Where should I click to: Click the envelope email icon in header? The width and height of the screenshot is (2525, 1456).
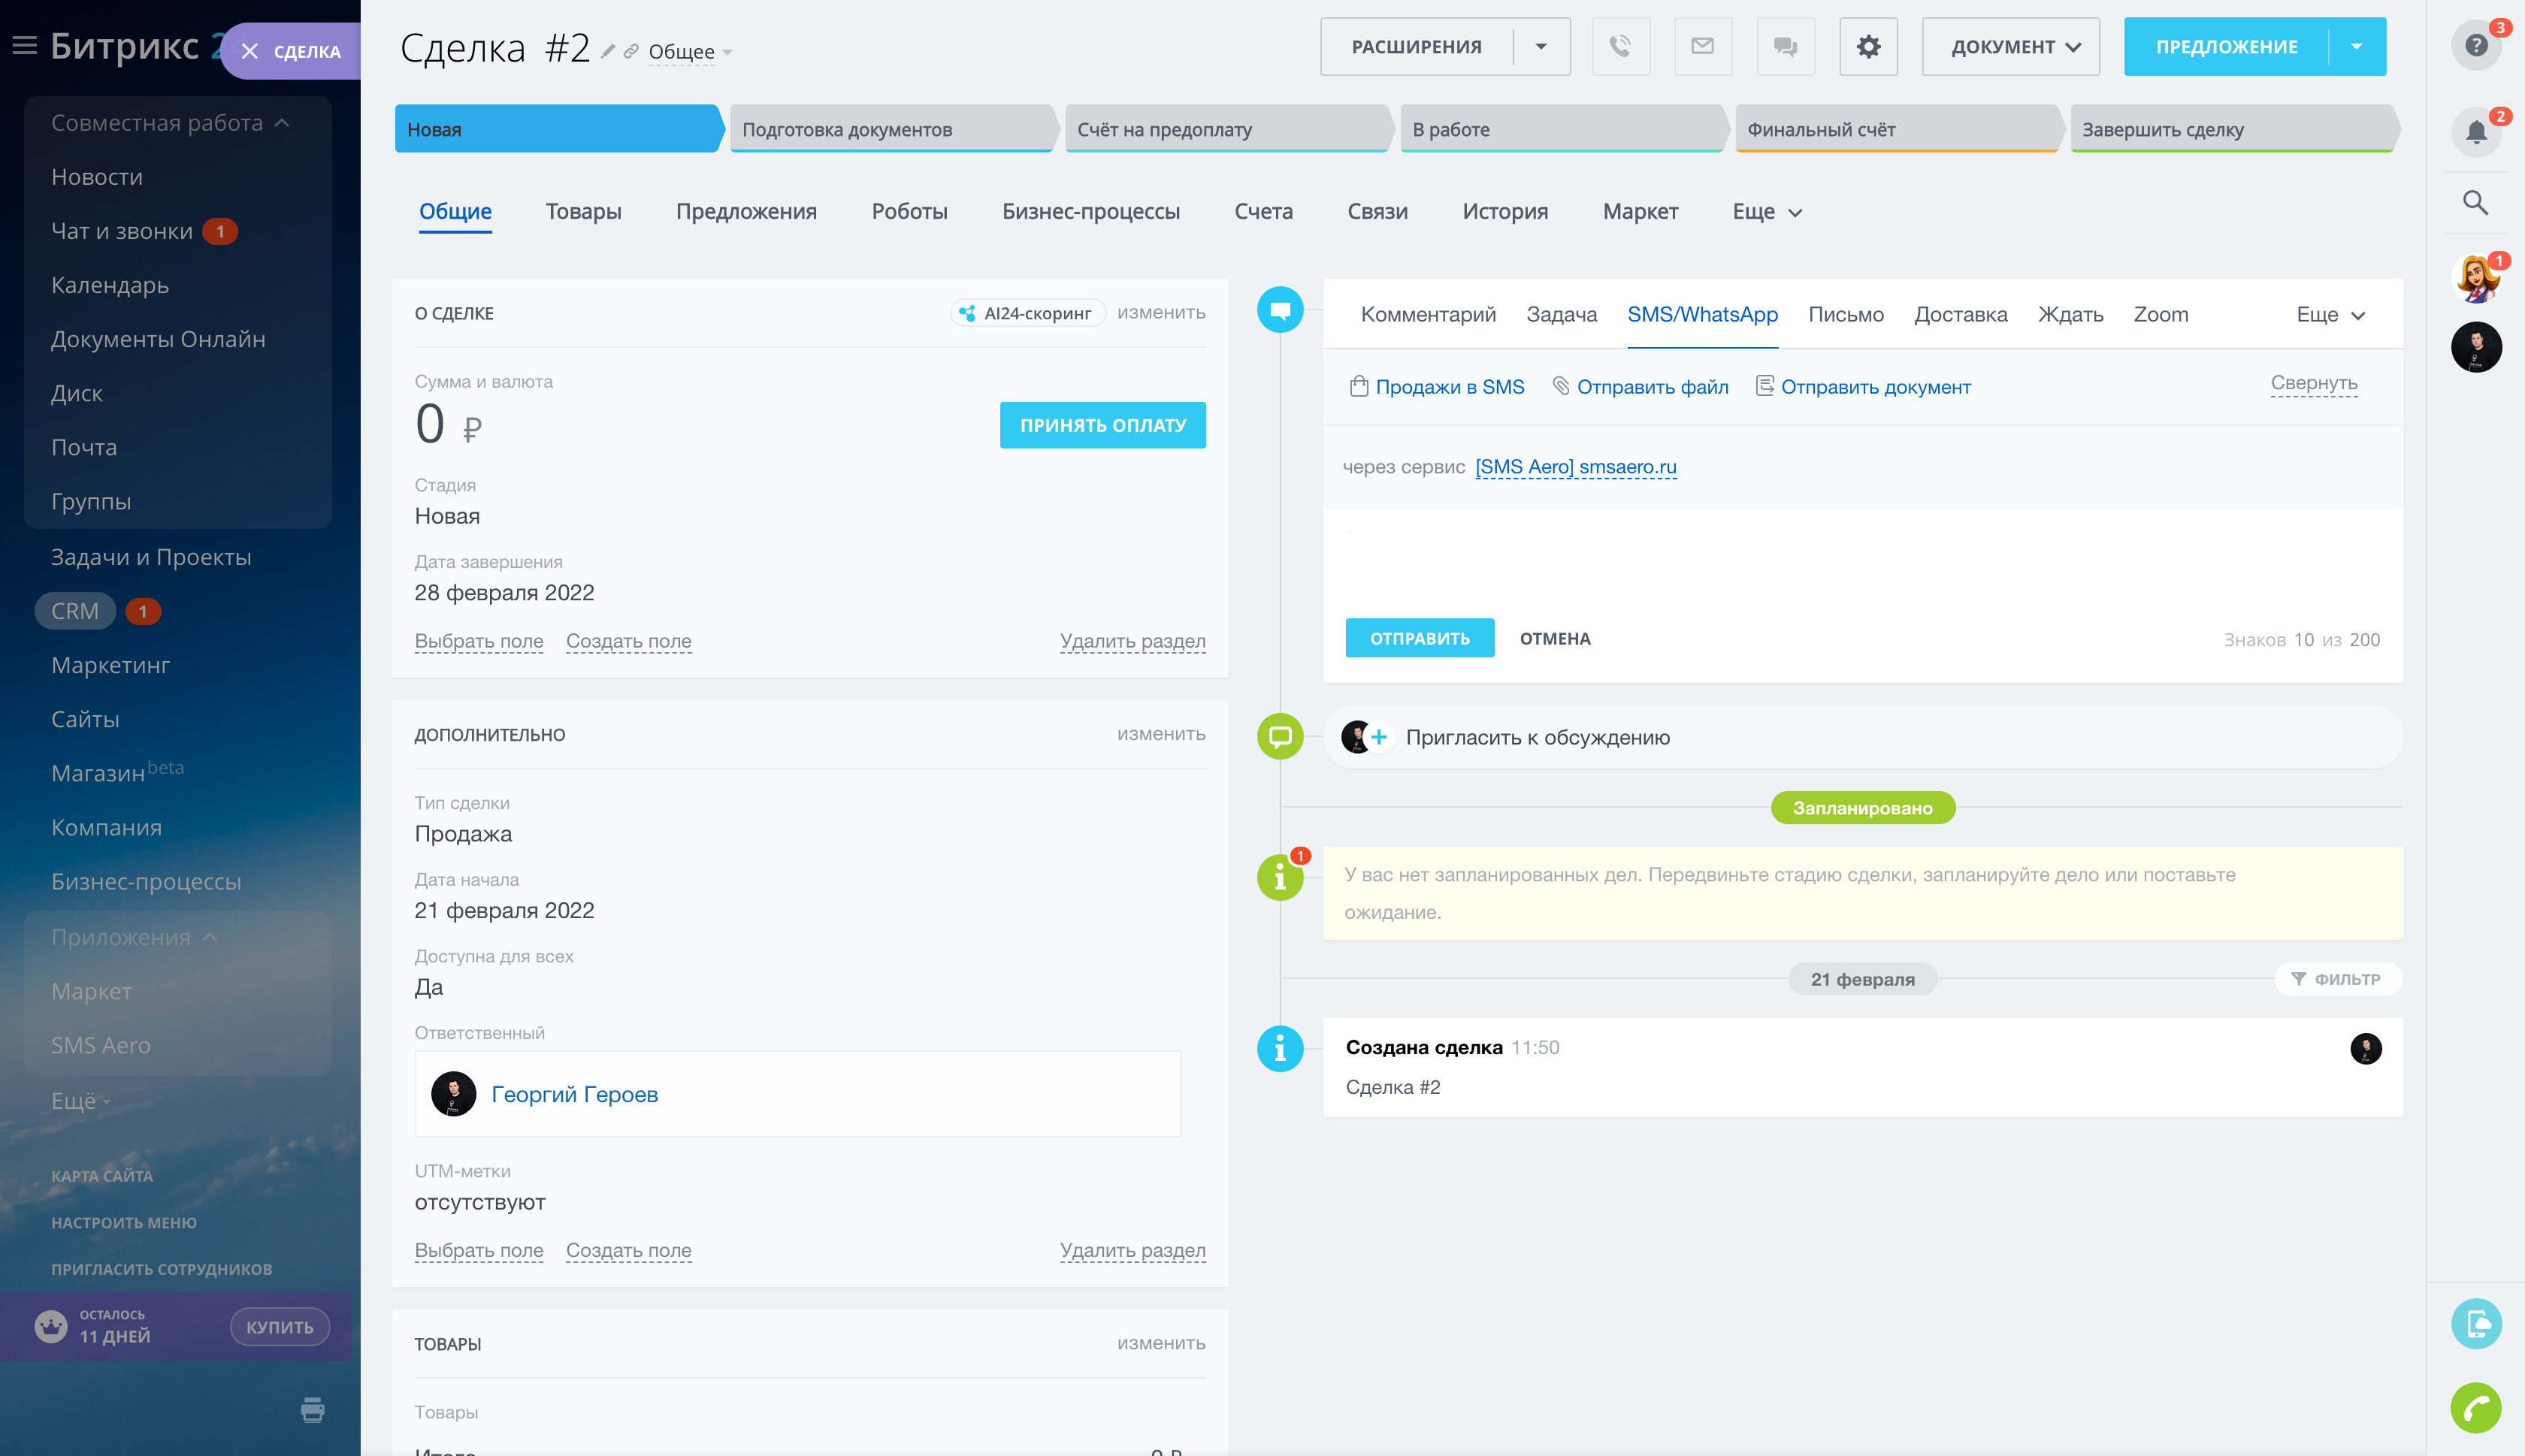pyautogui.click(x=1702, y=46)
